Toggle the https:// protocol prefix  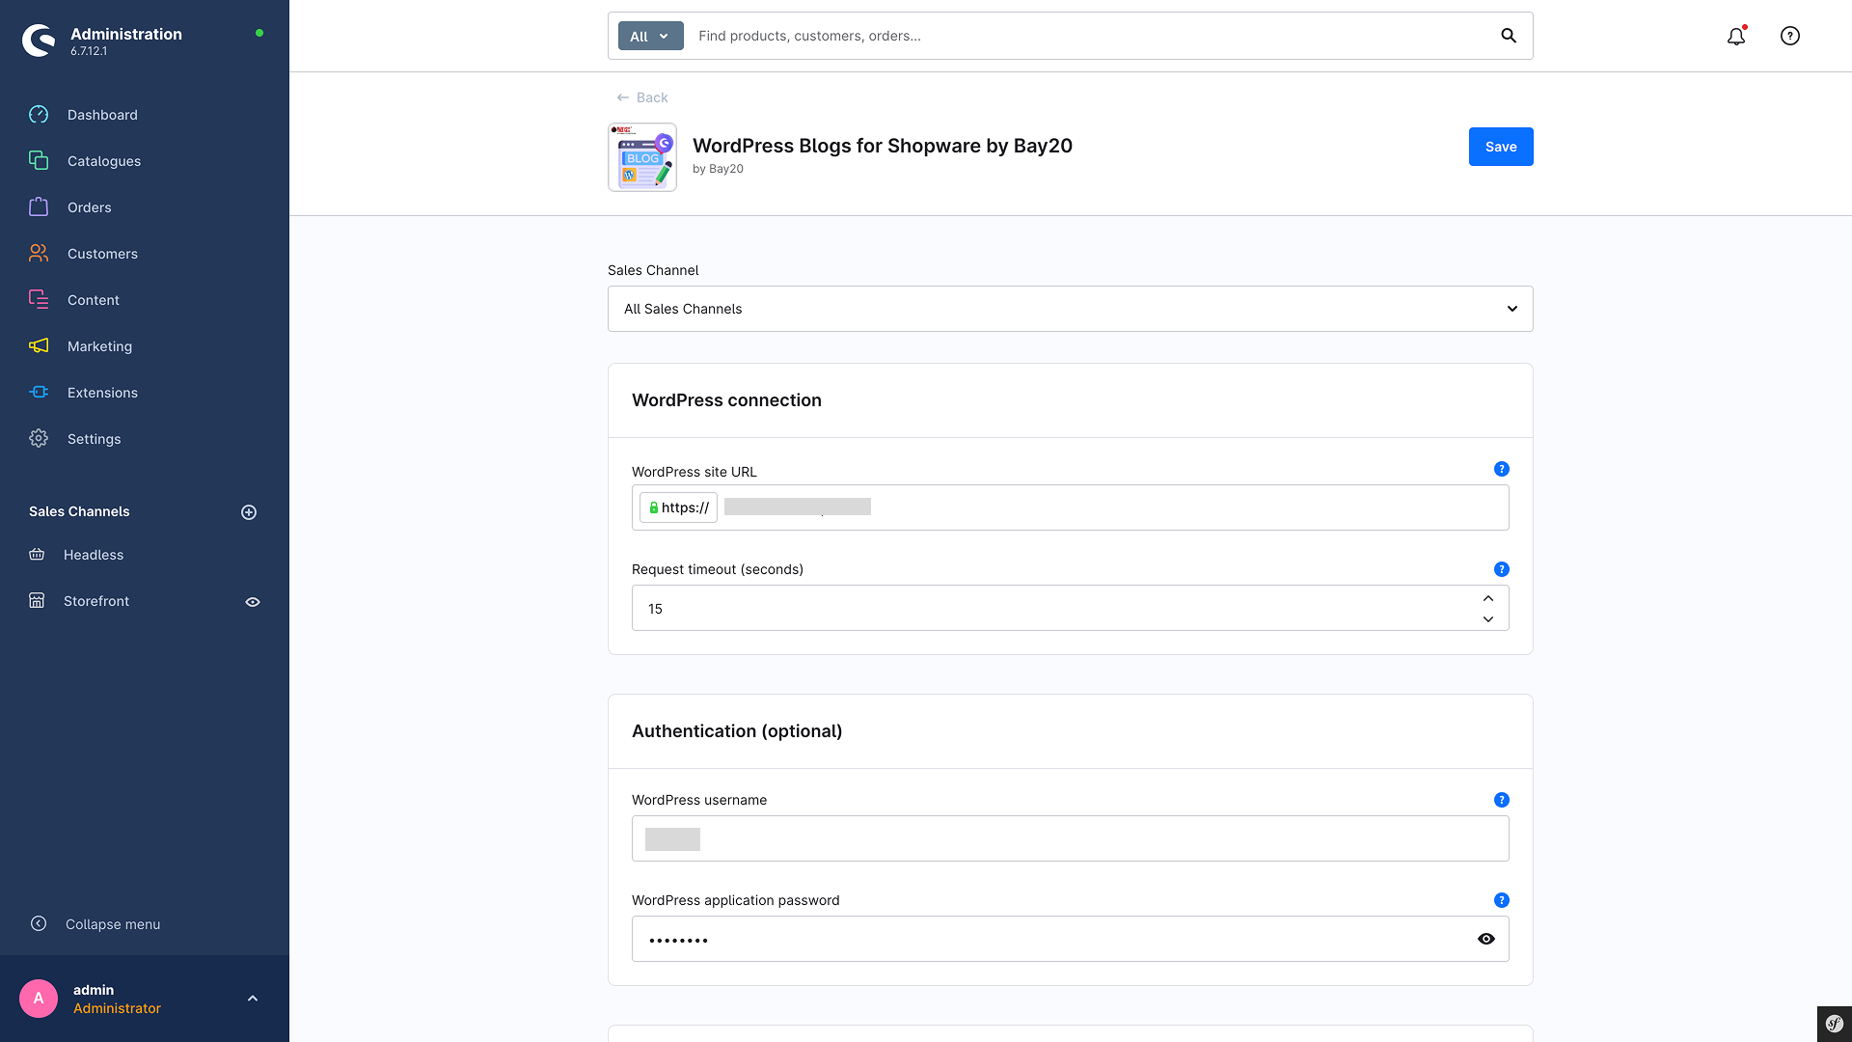point(678,507)
